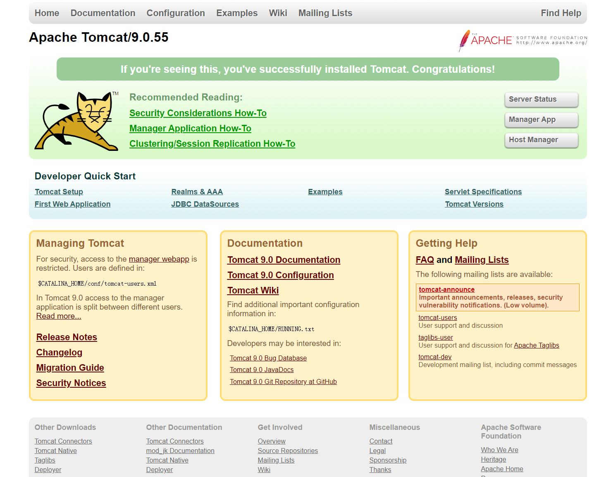Visit Tomcat Wiki link in Documentation box
Image resolution: width=599 pixels, height=477 pixels.
pos(253,291)
